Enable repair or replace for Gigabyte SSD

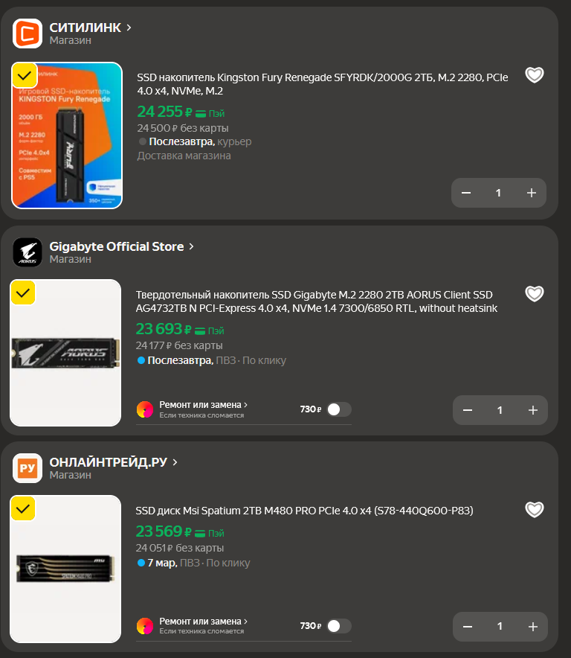point(339,409)
